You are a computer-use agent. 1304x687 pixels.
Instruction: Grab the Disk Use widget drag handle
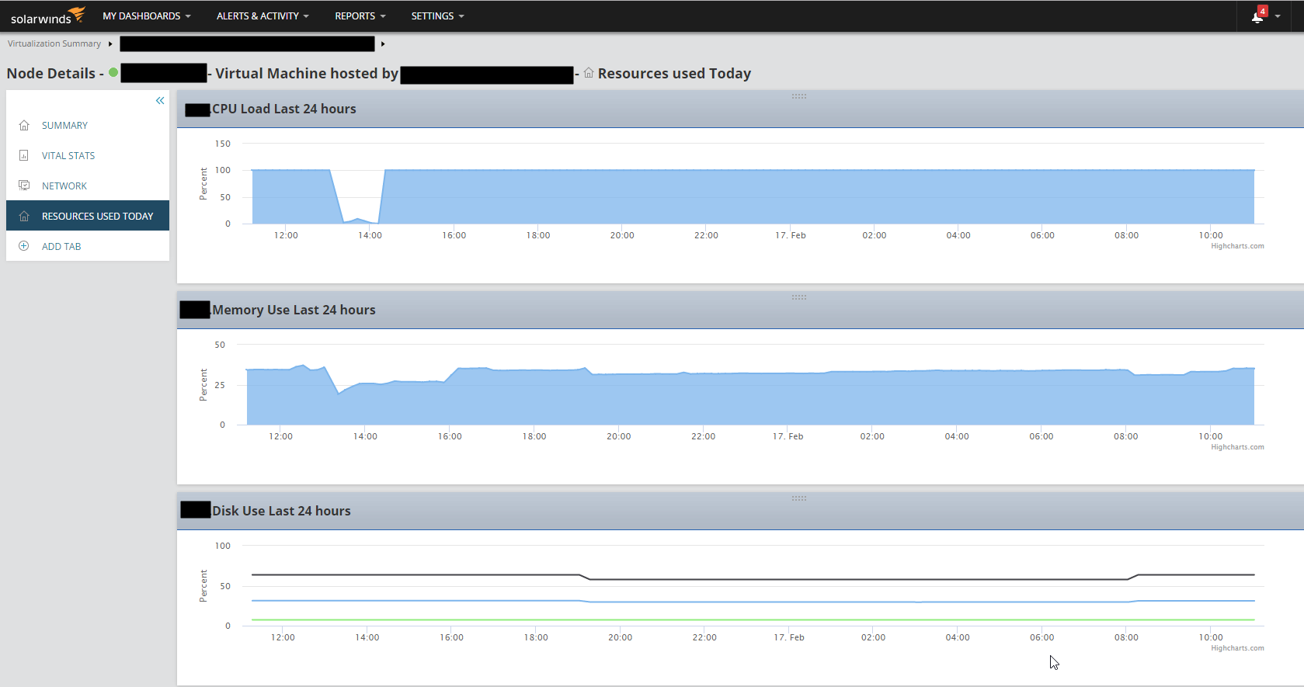(799, 498)
